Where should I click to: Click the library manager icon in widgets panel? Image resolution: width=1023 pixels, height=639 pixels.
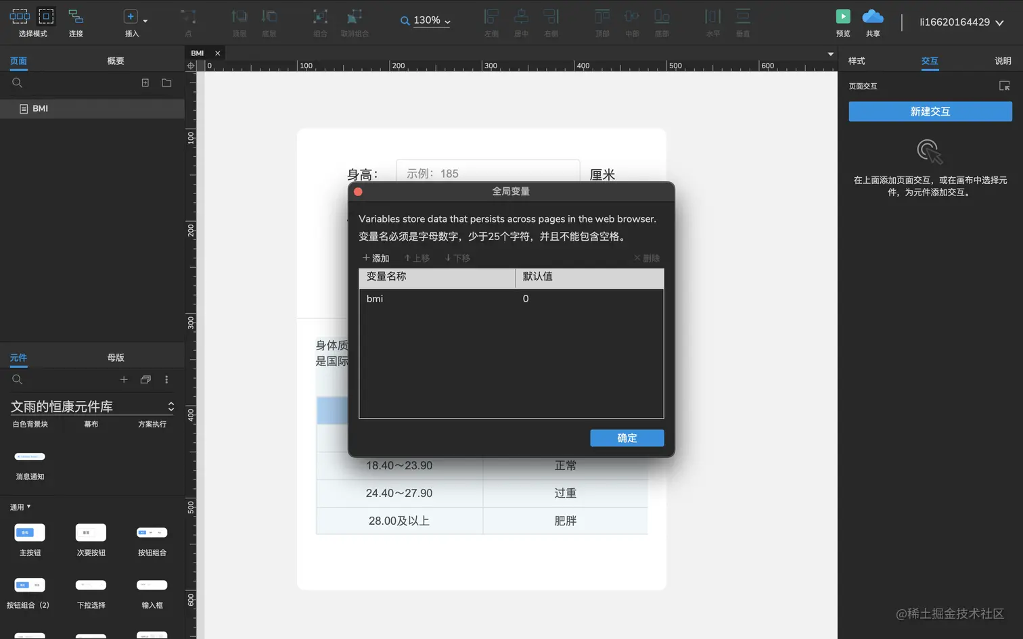click(145, 379)
